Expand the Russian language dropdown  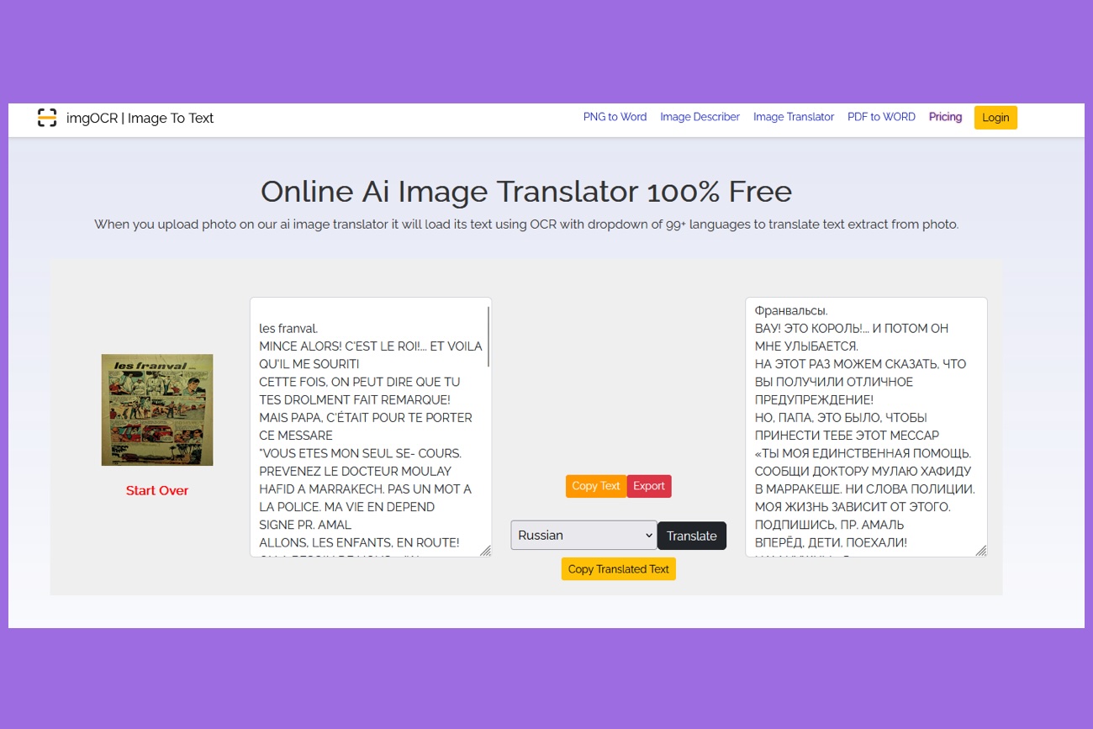click(x=583, y=536)
